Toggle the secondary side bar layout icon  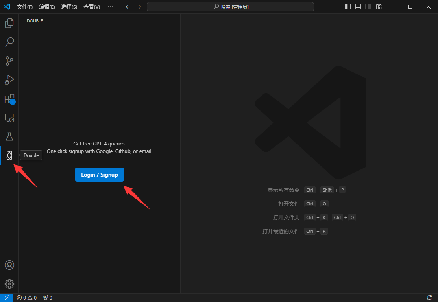368,7
